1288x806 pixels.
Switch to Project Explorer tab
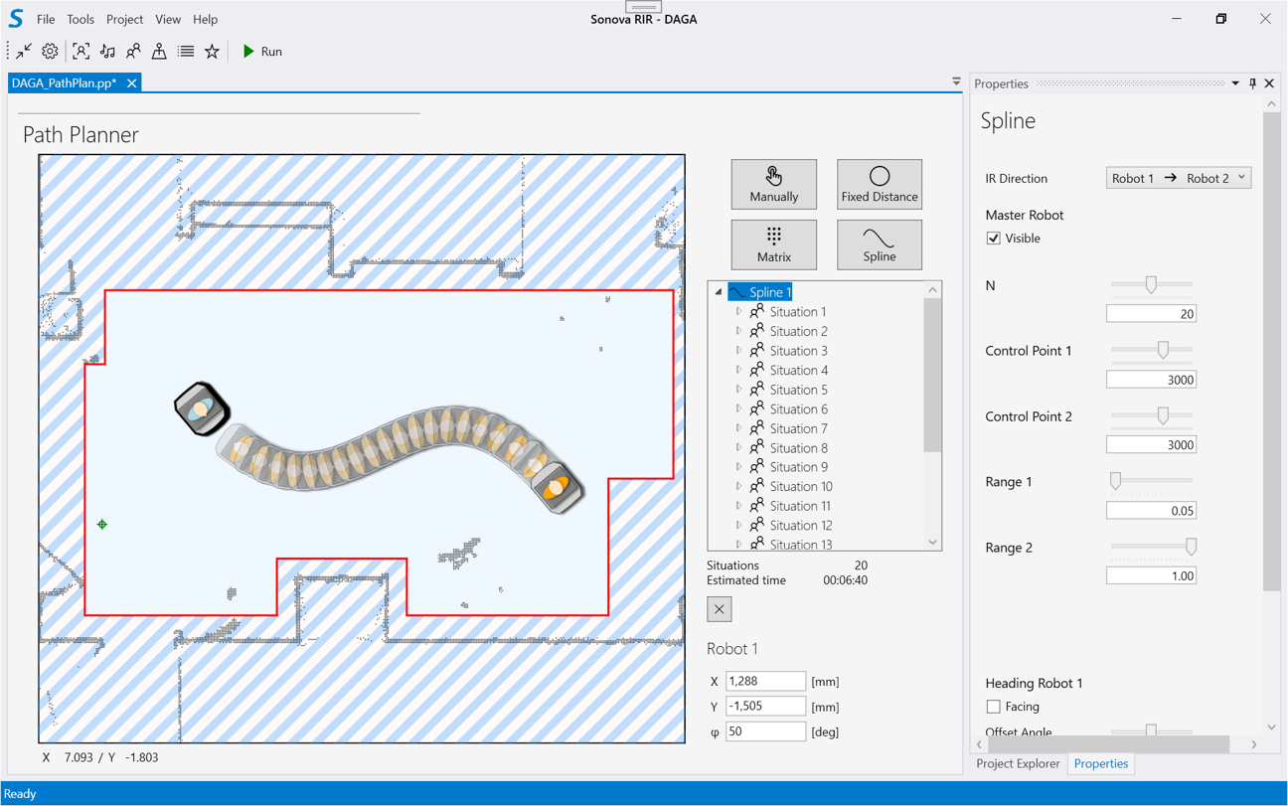[x=1018, y=763]
